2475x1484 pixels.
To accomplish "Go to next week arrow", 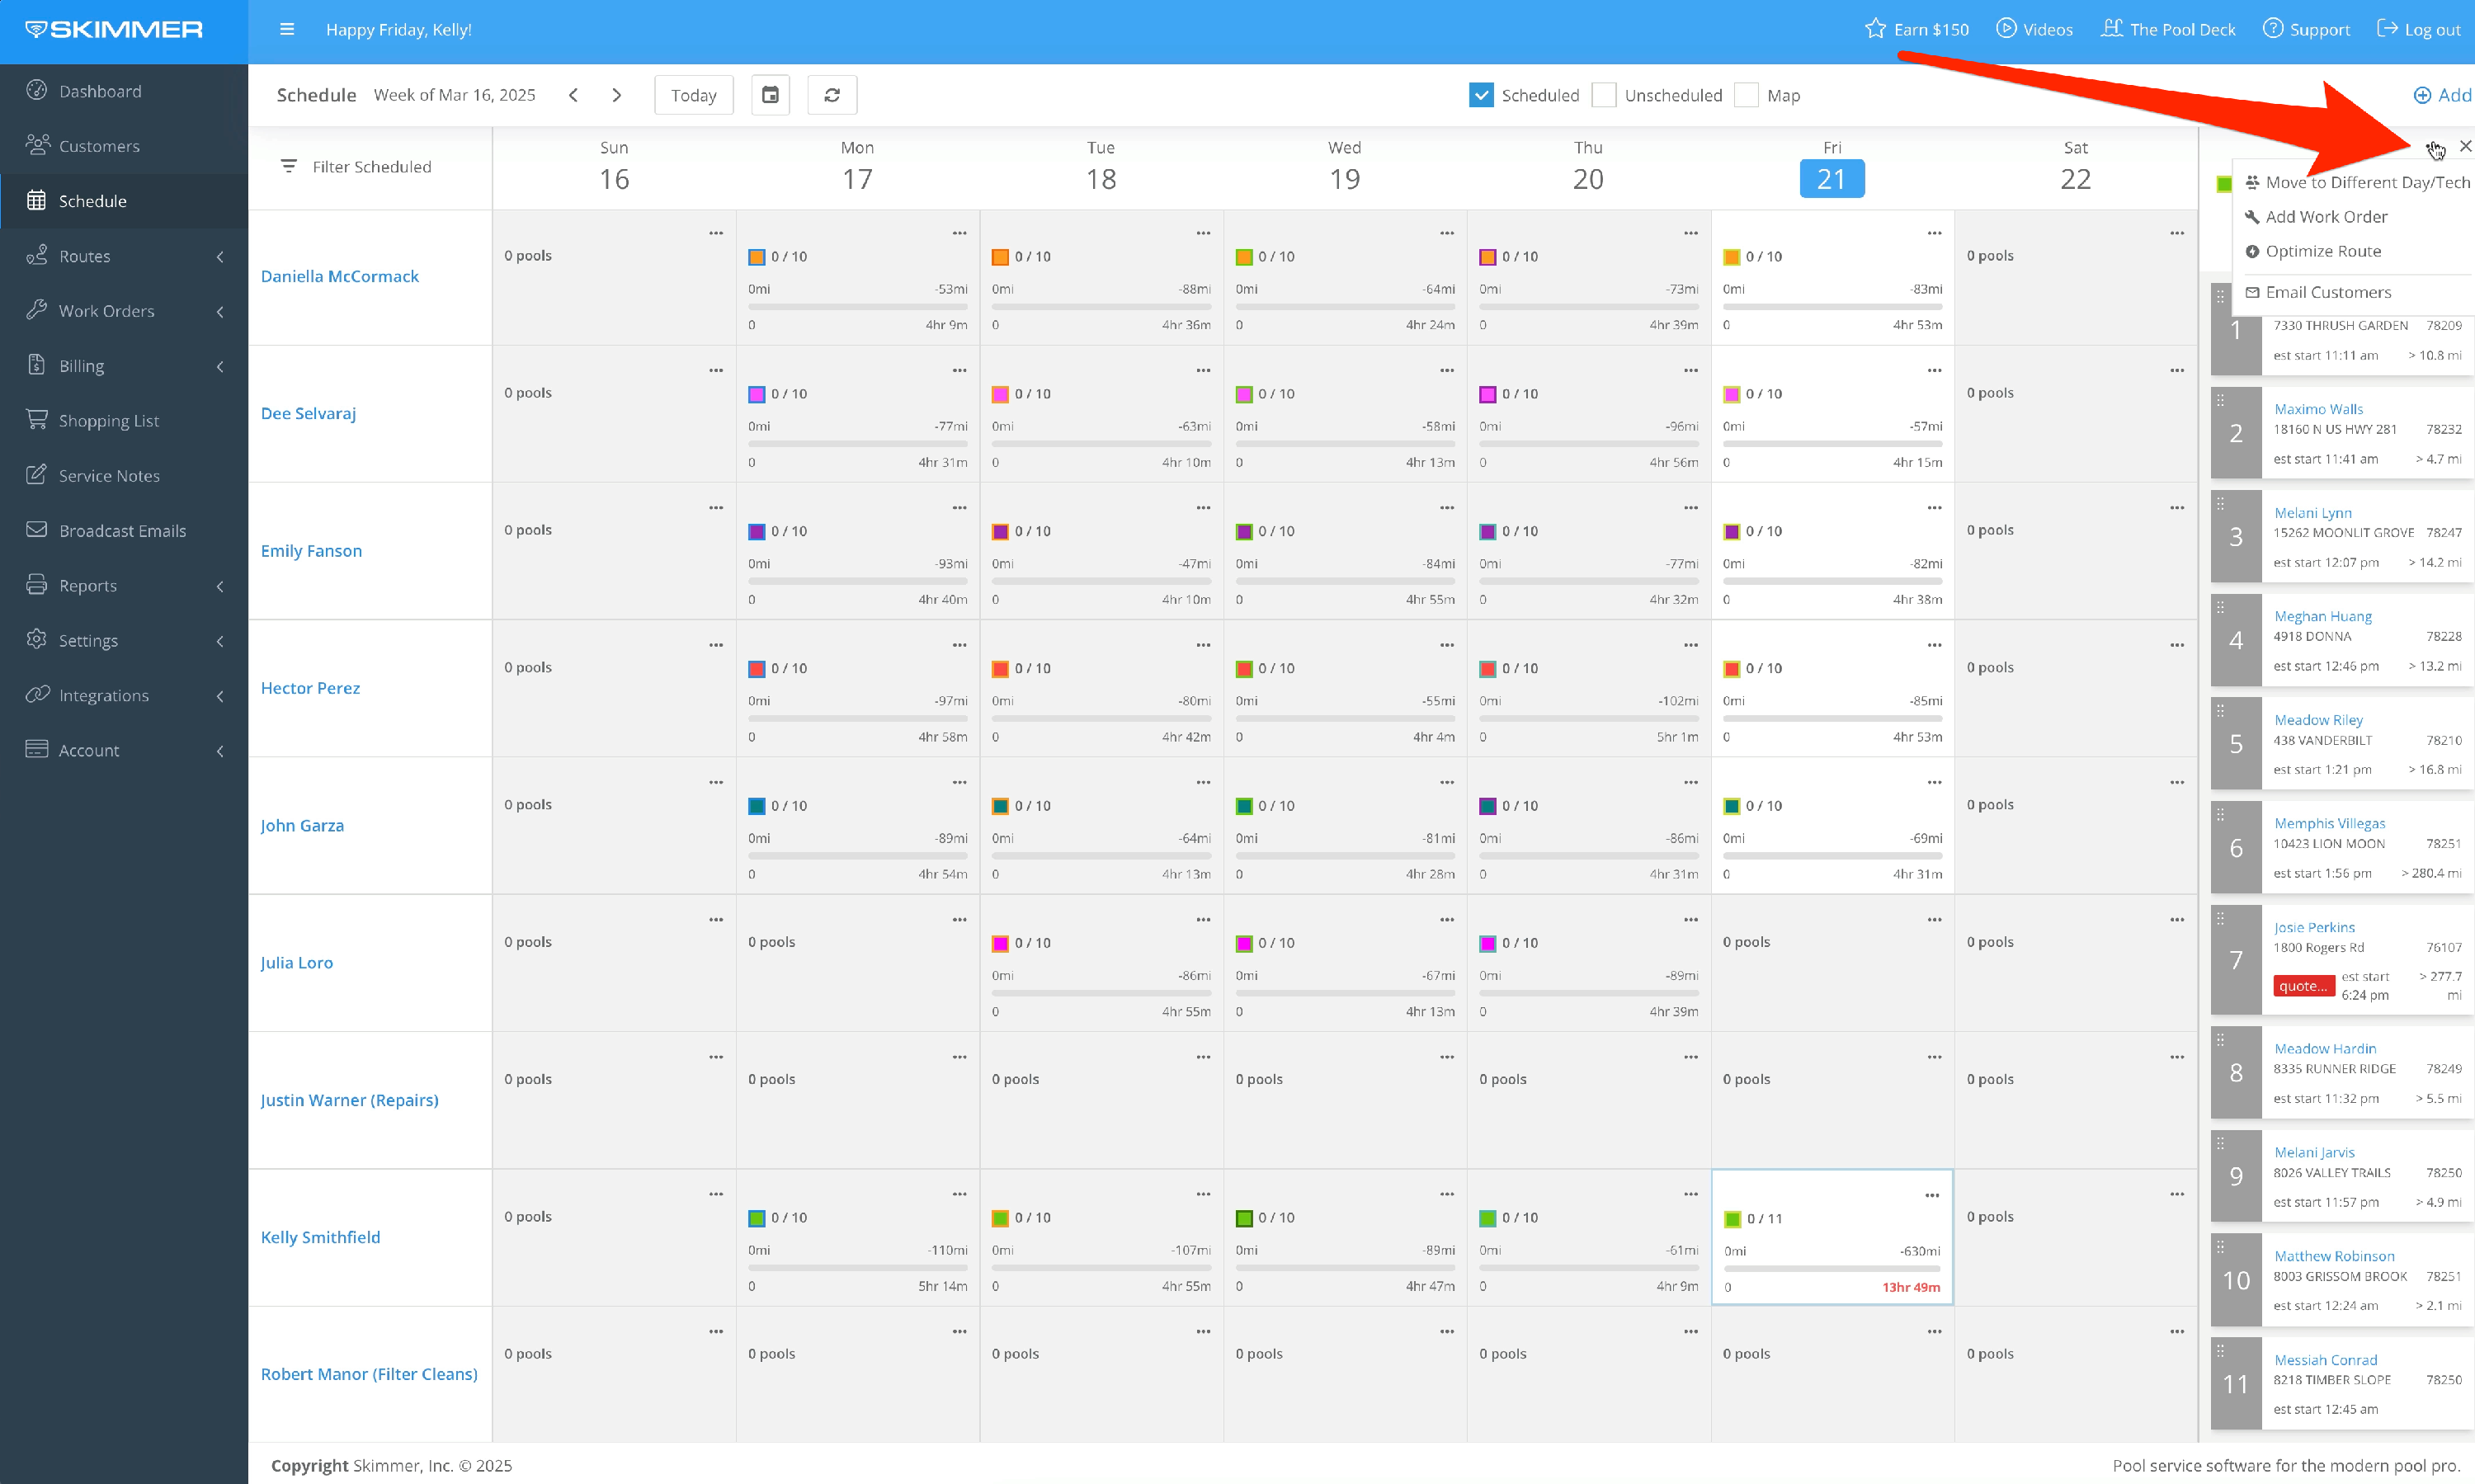I will point(617,95).
